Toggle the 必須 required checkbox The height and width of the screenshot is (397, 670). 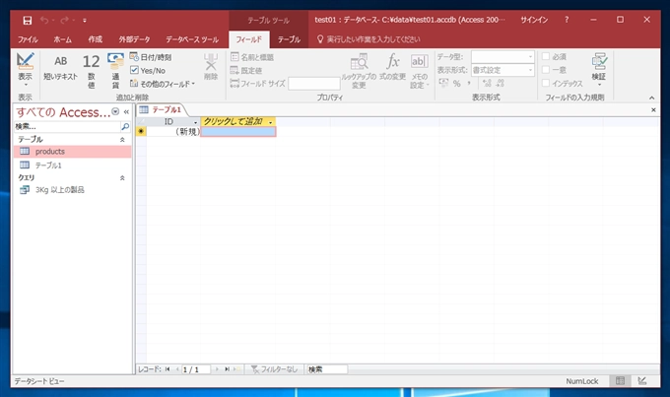tap(546, 56)
